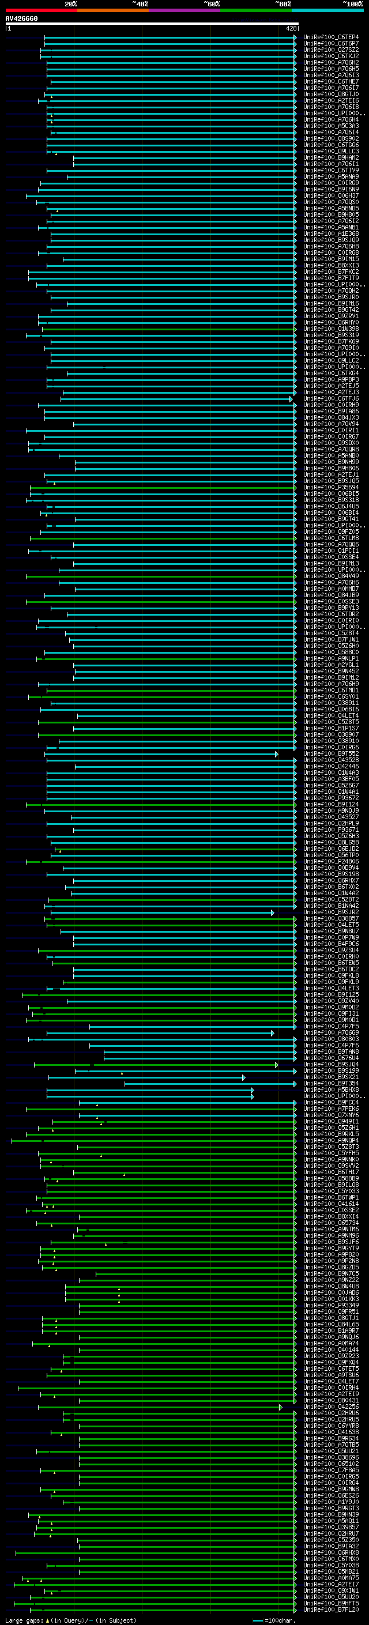Click the UniRef100_Q5MB21 label
The image size is (369, 1625).
click(x=330, y=1571)
